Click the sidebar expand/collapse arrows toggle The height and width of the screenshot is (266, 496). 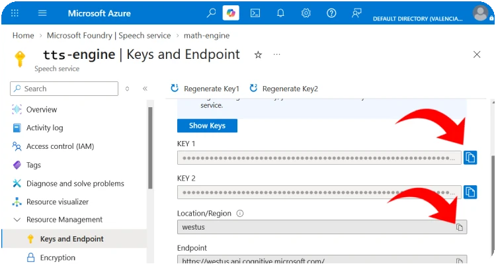coord(127,89)
